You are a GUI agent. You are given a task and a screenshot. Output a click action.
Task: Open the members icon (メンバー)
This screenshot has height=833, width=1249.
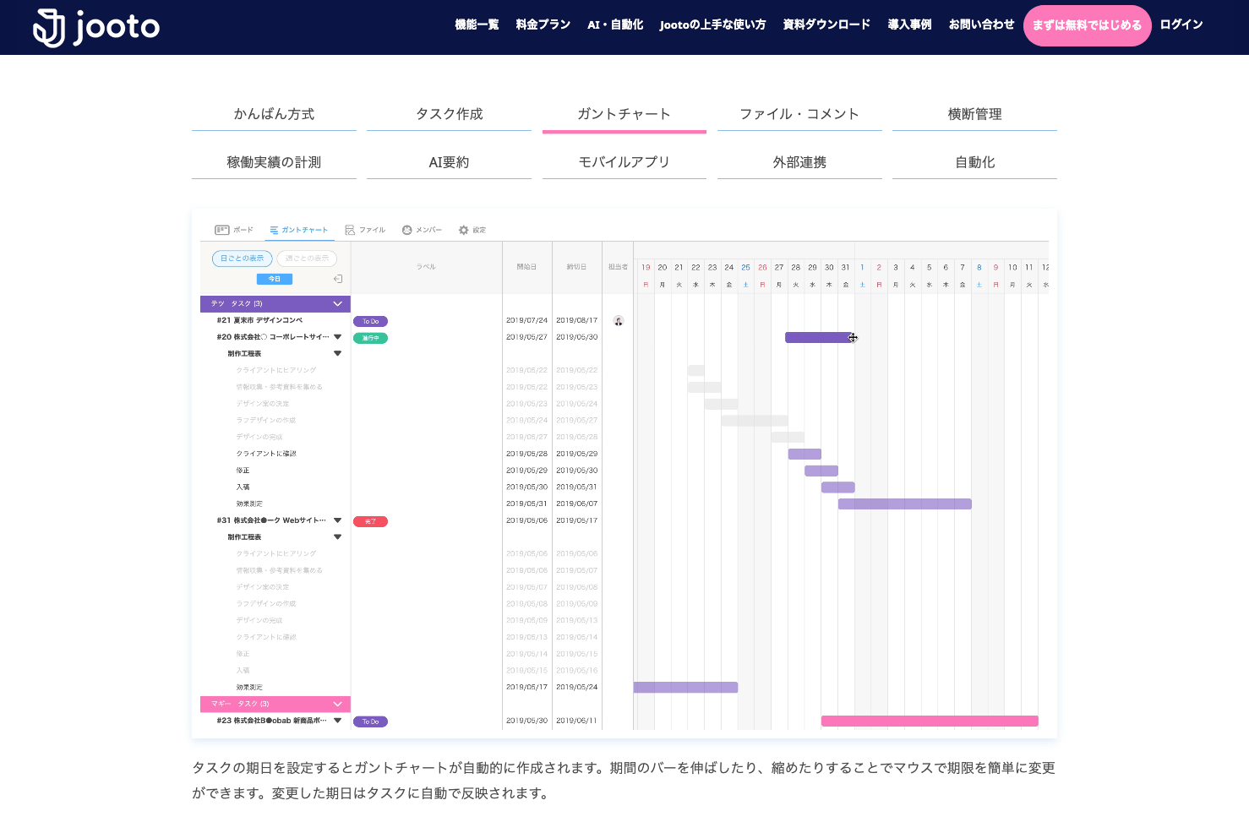pyautogui.click(x=406, y=230)
